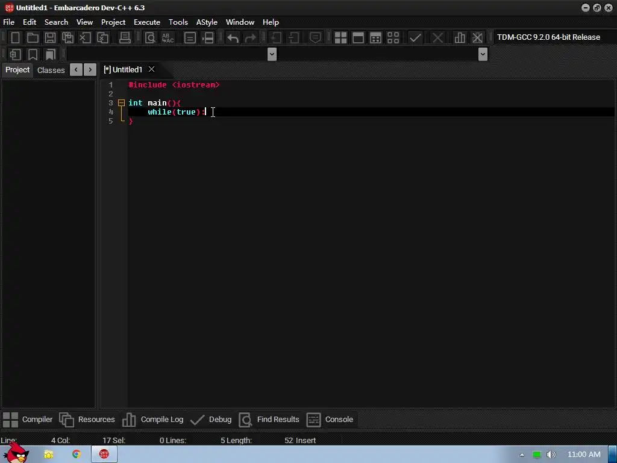The image size is (617, 463).
Task: Close the Untitled1 editor tab
Action: [151, 69]
